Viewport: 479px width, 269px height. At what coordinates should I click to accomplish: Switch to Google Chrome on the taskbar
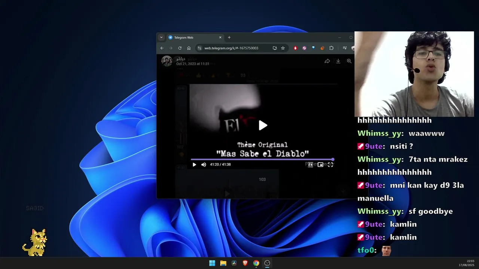256,263
